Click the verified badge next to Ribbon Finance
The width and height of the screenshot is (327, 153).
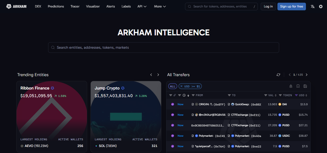click(52, 88)
